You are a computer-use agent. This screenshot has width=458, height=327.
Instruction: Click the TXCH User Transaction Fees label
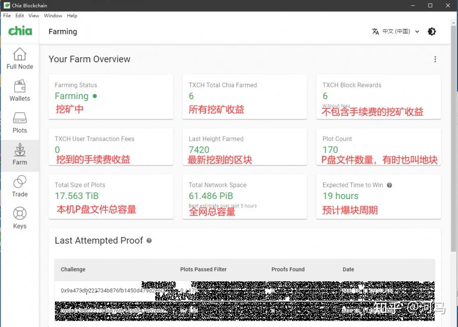pyautogui.click(x=95, y=139)
